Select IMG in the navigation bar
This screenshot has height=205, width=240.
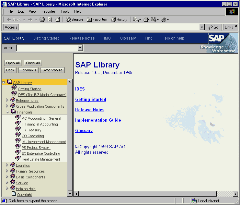pos(107,38)
